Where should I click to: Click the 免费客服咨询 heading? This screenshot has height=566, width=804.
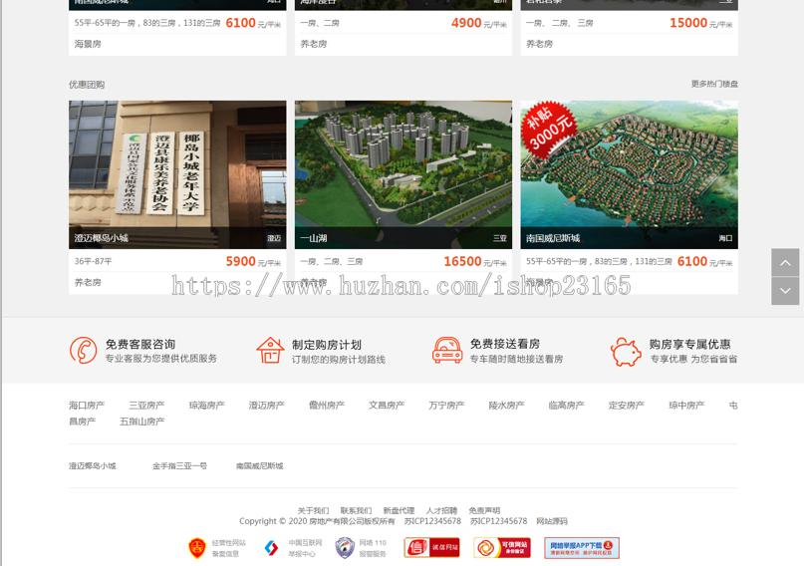point(140,344)
